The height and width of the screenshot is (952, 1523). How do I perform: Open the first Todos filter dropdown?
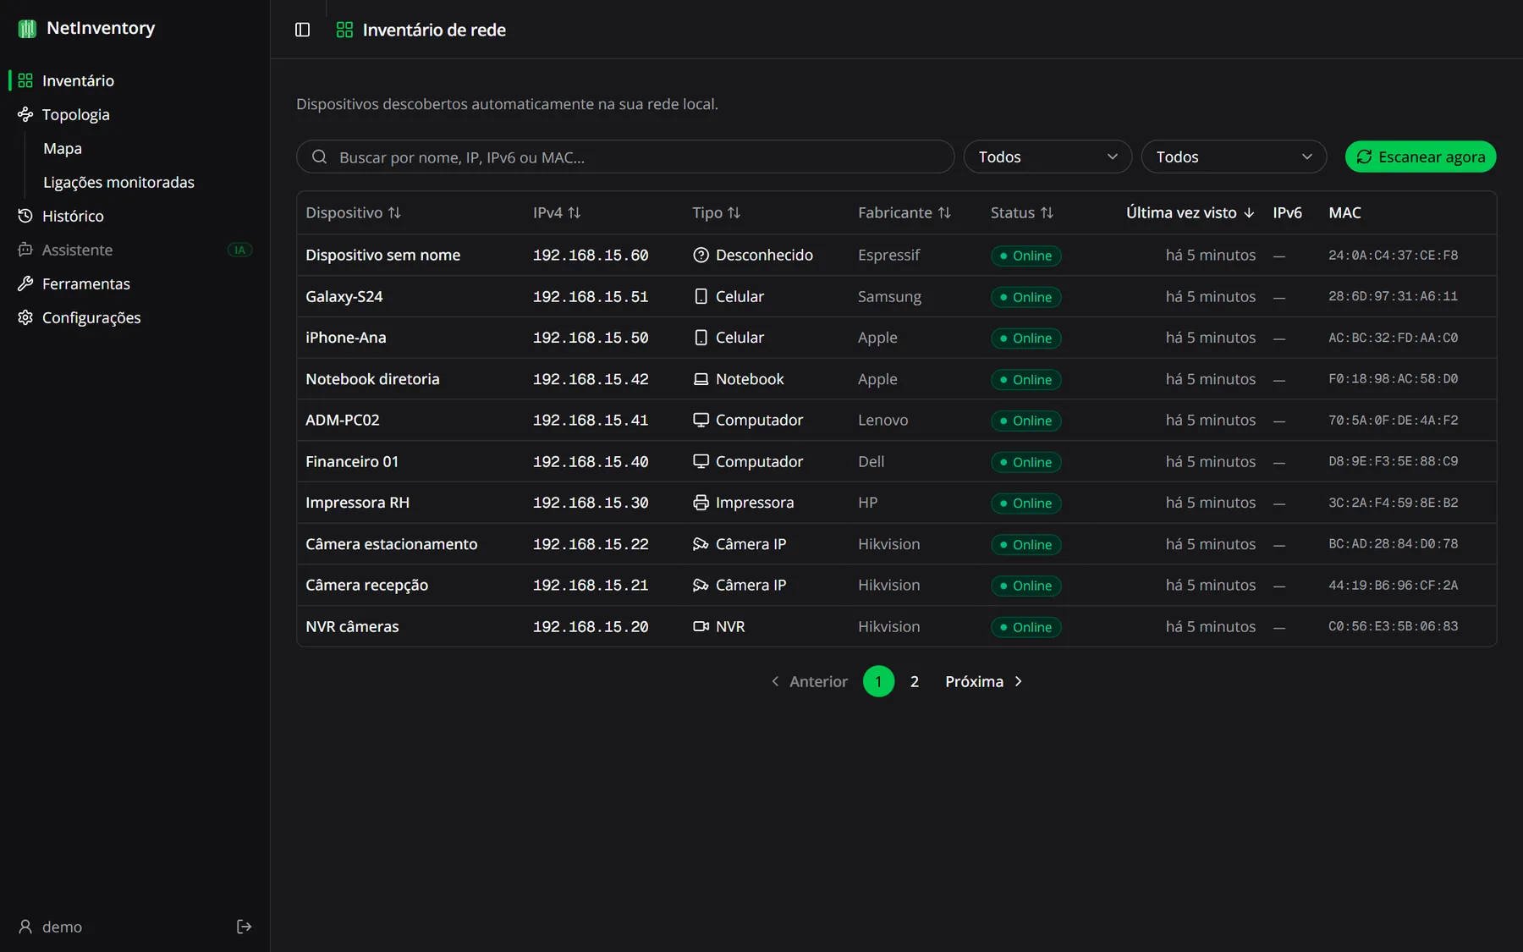1047,157
